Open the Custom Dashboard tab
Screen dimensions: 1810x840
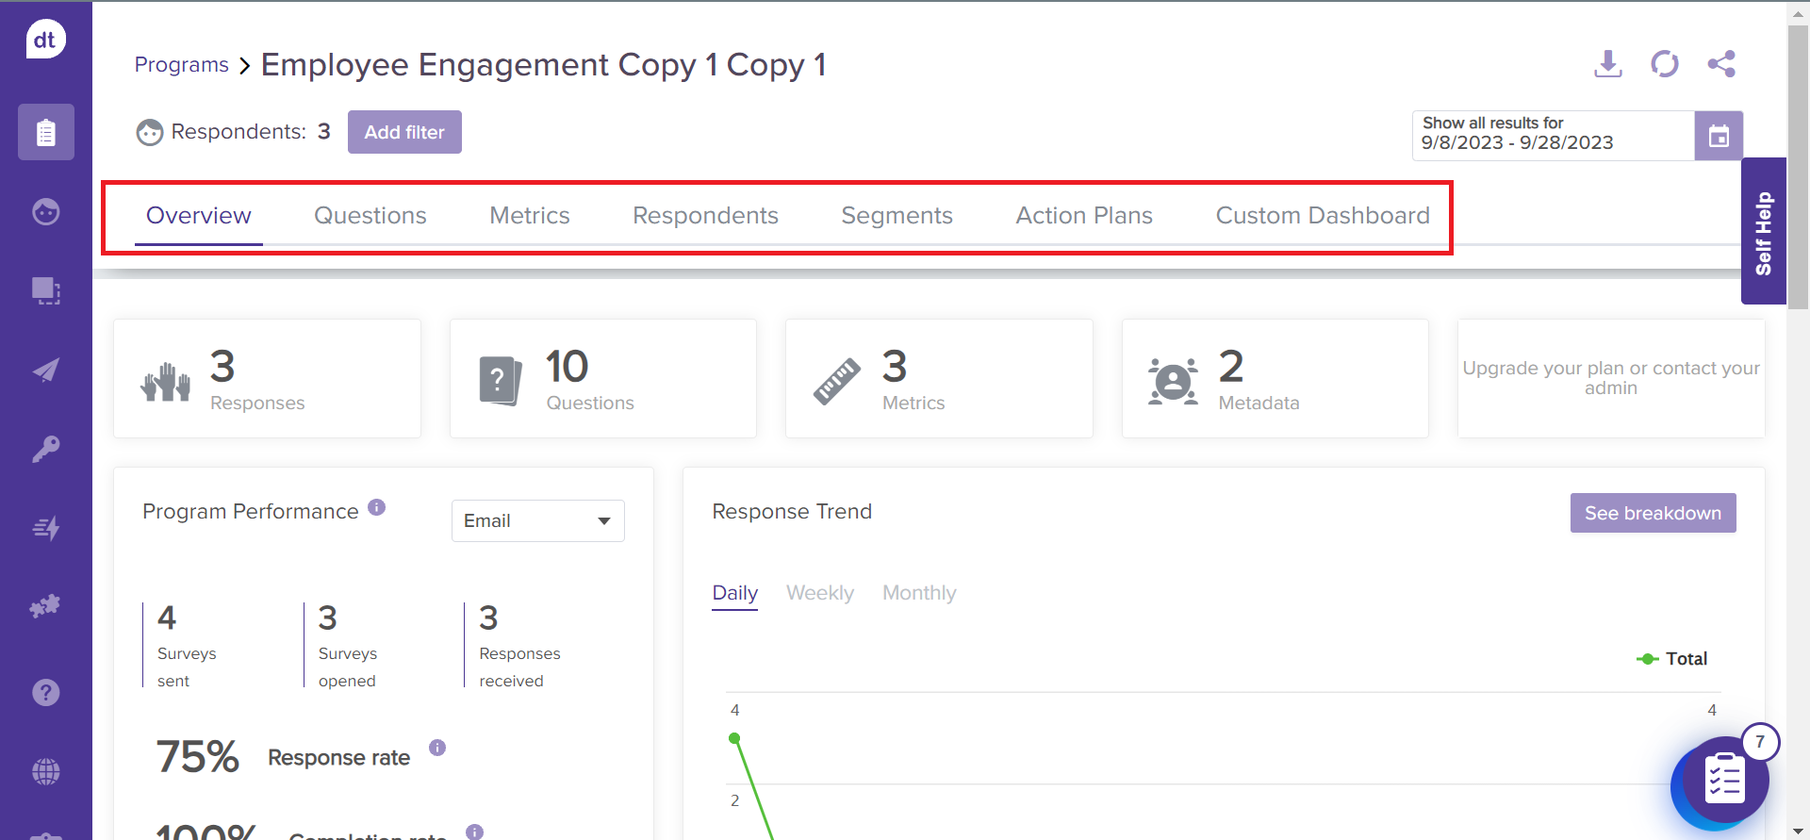1322,216
